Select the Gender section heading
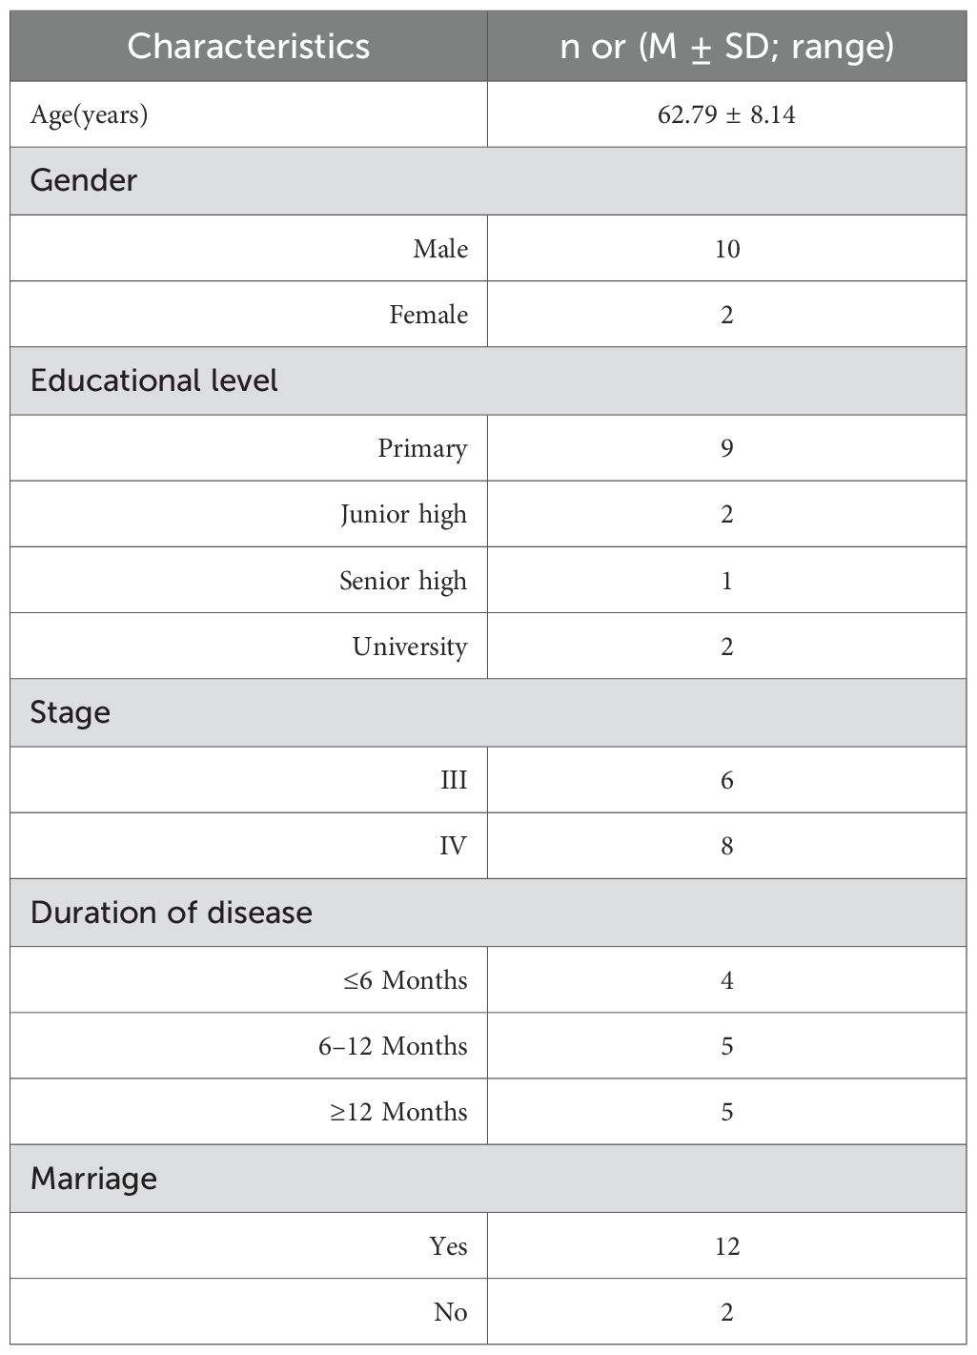The width and height of the screenshot is (977, 1355). (x=84, y=180)
